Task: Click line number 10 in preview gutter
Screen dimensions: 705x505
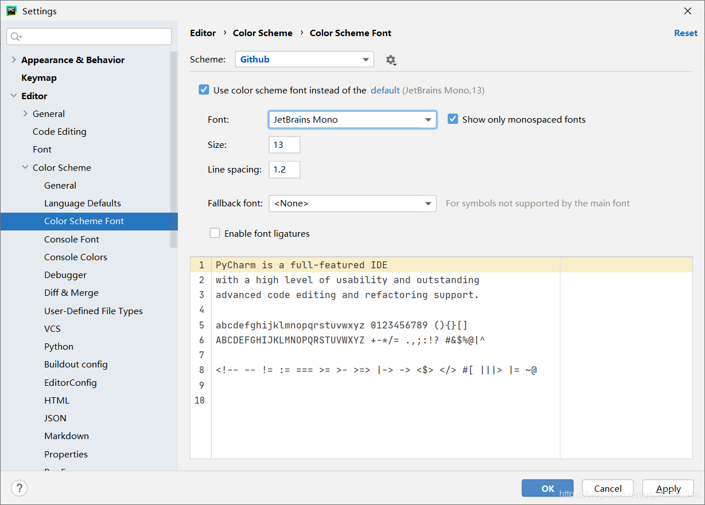Action: click(x=199, y=400)
